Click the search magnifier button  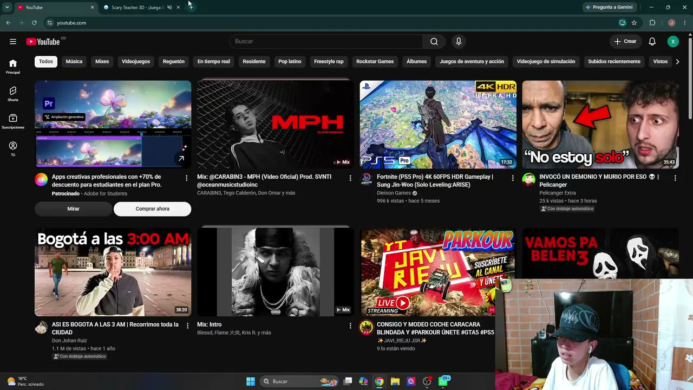pos(434,42)
